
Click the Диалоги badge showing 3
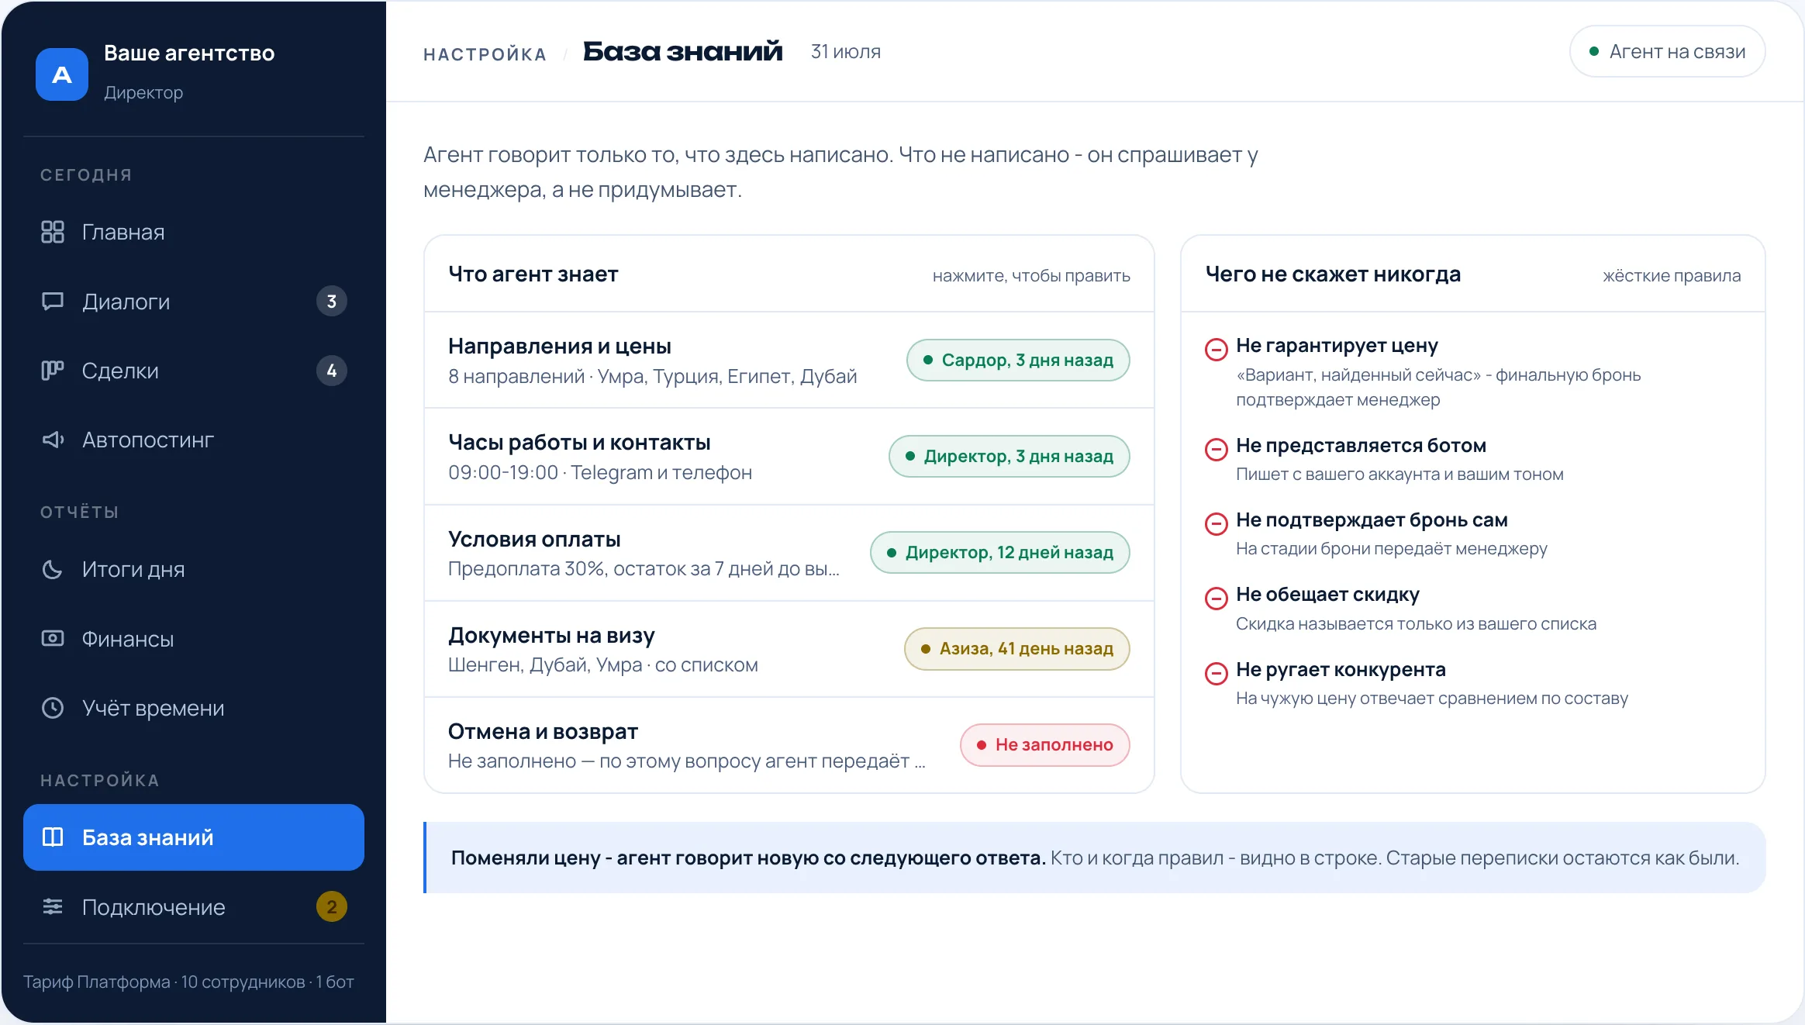(332, 302)
